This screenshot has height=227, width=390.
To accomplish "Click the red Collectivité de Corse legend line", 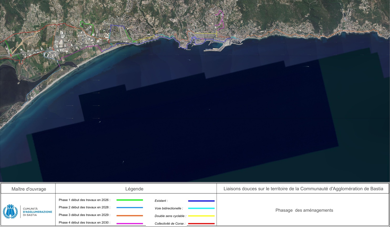I will [x=201, y=224].
